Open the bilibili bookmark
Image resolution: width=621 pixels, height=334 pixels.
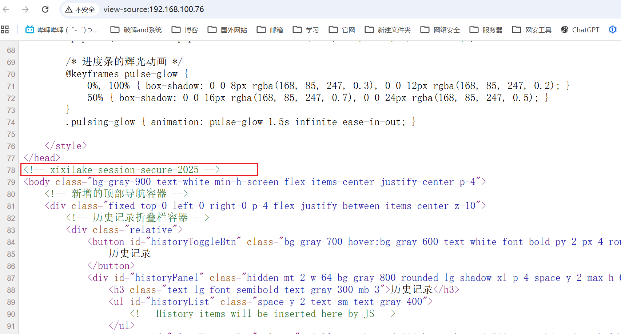coord(61,30)
